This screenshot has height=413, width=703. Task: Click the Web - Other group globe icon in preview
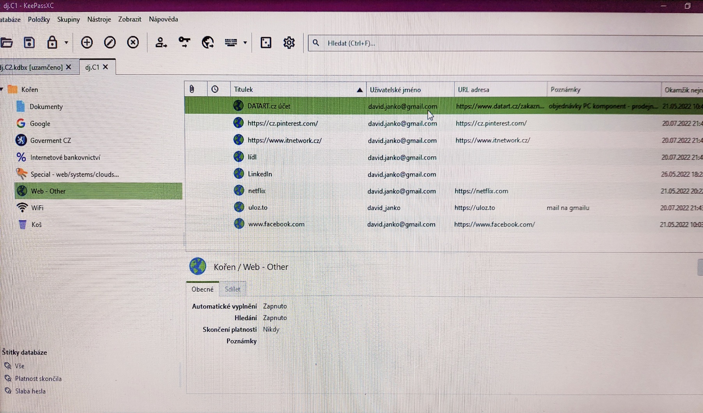click(x=198, y=267)
